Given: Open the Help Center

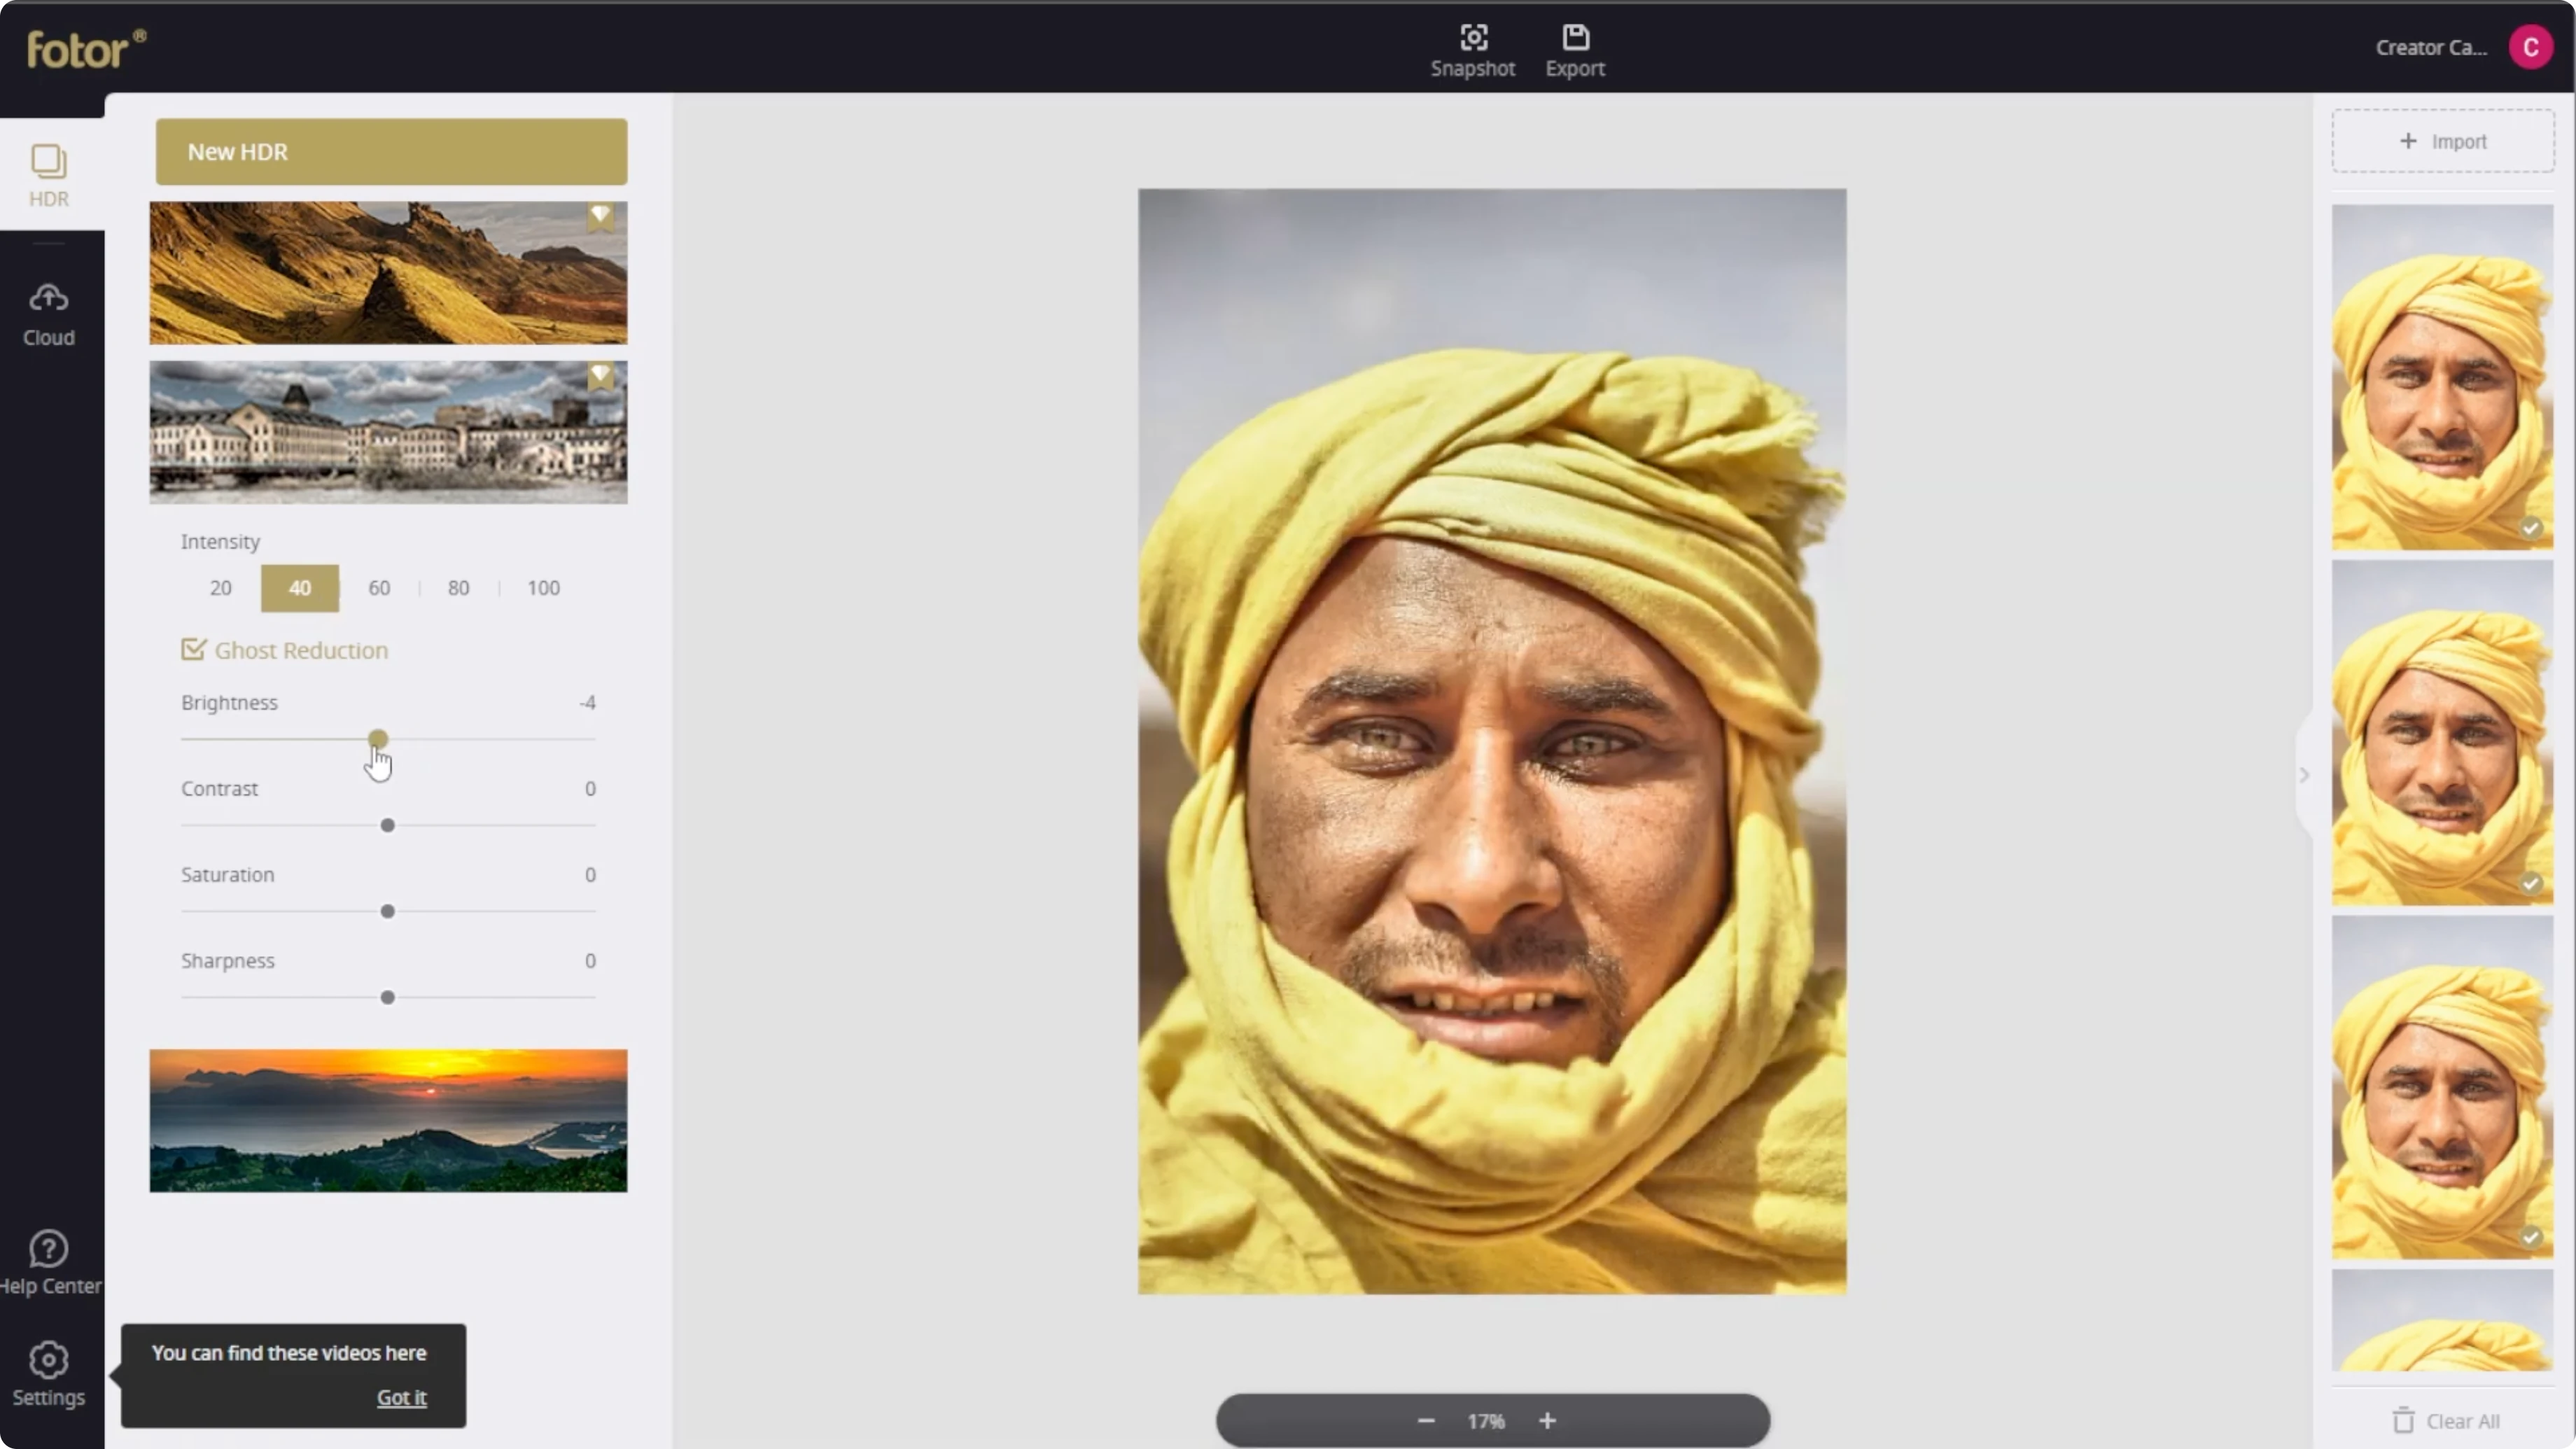Looking at the screenshot, I should pos(49,1263).
